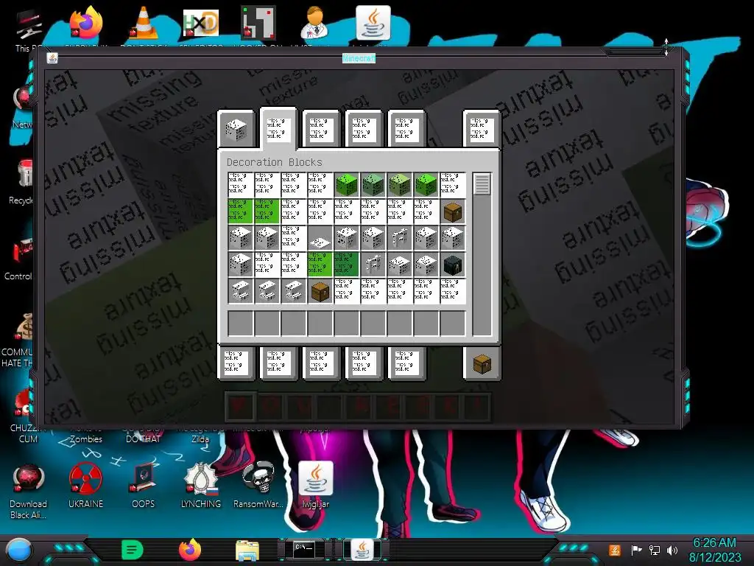Open the network icon in system tray
This screenshot has width=754, height=566.
[654, 550]
